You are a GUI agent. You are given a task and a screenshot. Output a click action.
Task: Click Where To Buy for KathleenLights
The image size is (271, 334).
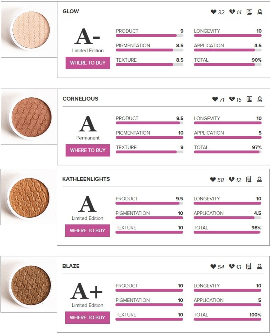point(88,231)
